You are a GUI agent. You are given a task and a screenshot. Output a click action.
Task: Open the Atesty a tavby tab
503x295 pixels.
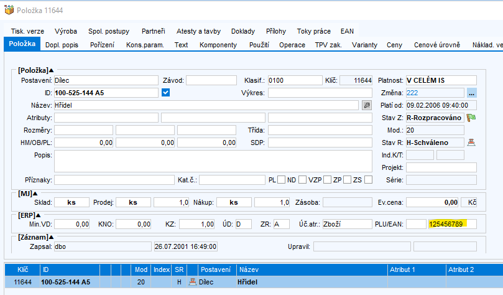point(199,30)
